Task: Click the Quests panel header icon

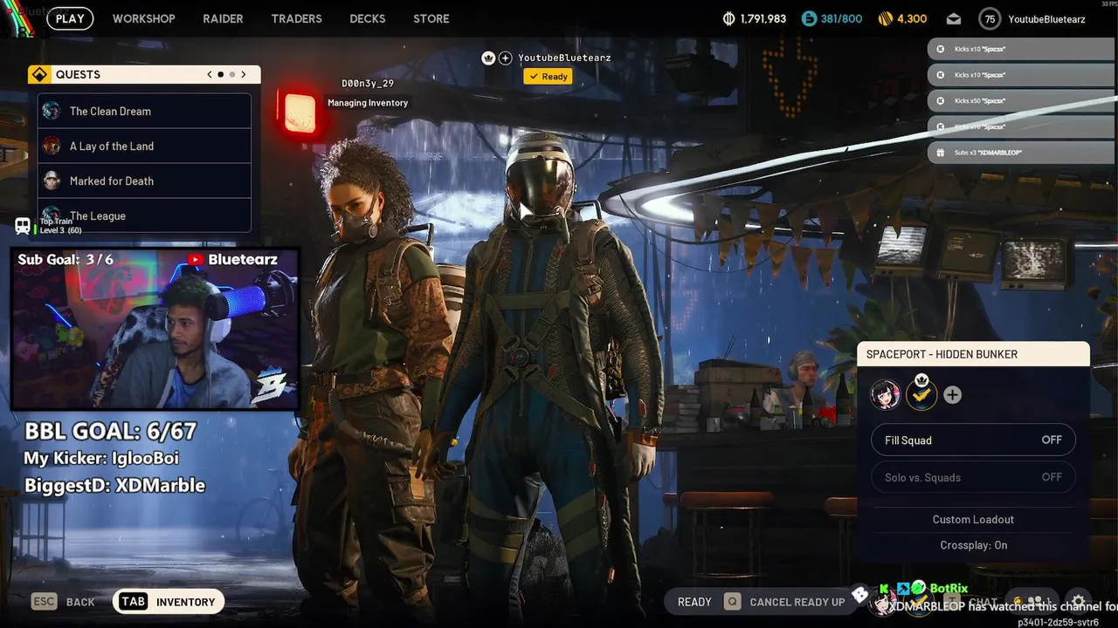Action: (x=38, y=74)
